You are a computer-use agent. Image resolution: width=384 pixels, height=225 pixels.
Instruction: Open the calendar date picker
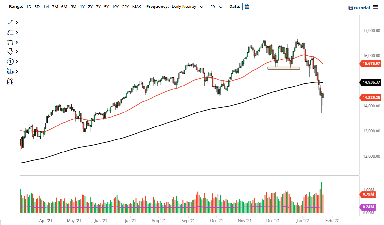(246, 6)
